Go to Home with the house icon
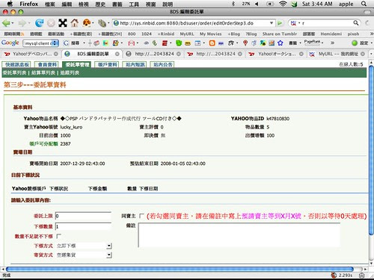The height and width of the screenshot is (280, 374). click(74, 23)
